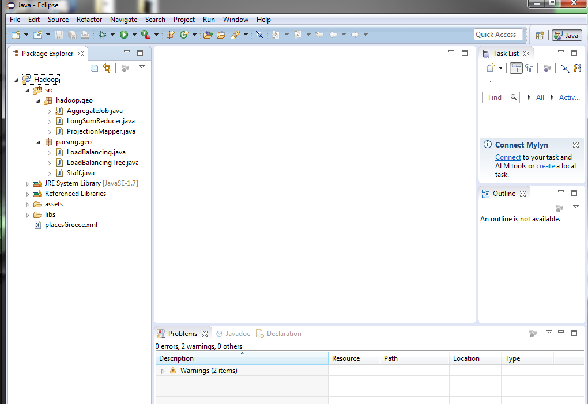Collapse the hadoop.geo package node
This screenshot has width=588, height=404.
[x=38, y=101]
